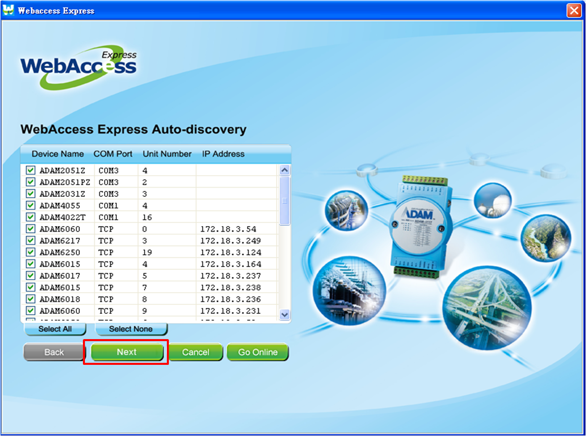The width and height of the screenshot is (586, 436).
Task: Click the device list scrollbar thumb
Action: (x=284, y=201)
